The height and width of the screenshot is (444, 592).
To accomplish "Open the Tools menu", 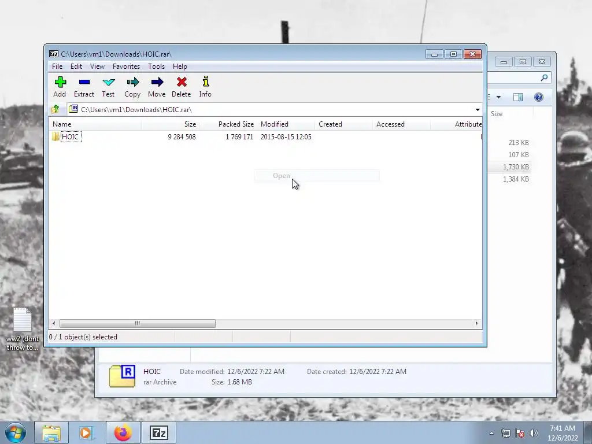I will pyautogui.click(x=156, y=66).
